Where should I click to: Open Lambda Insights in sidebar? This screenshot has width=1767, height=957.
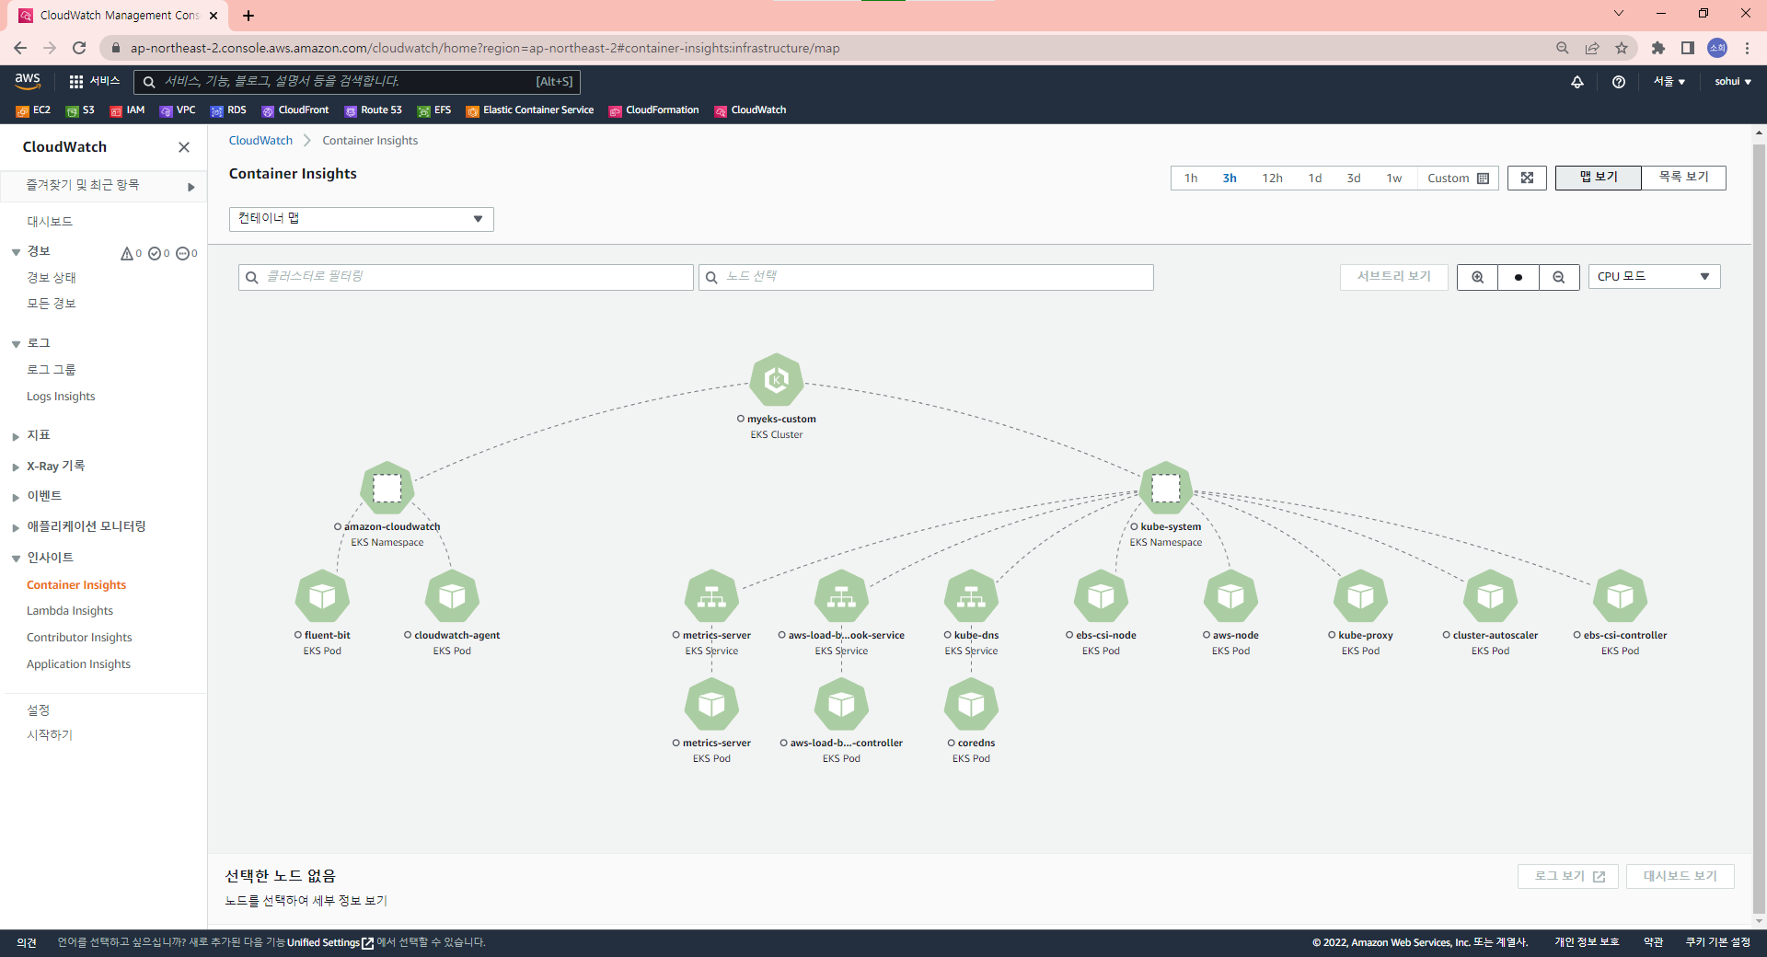point(70,611)
